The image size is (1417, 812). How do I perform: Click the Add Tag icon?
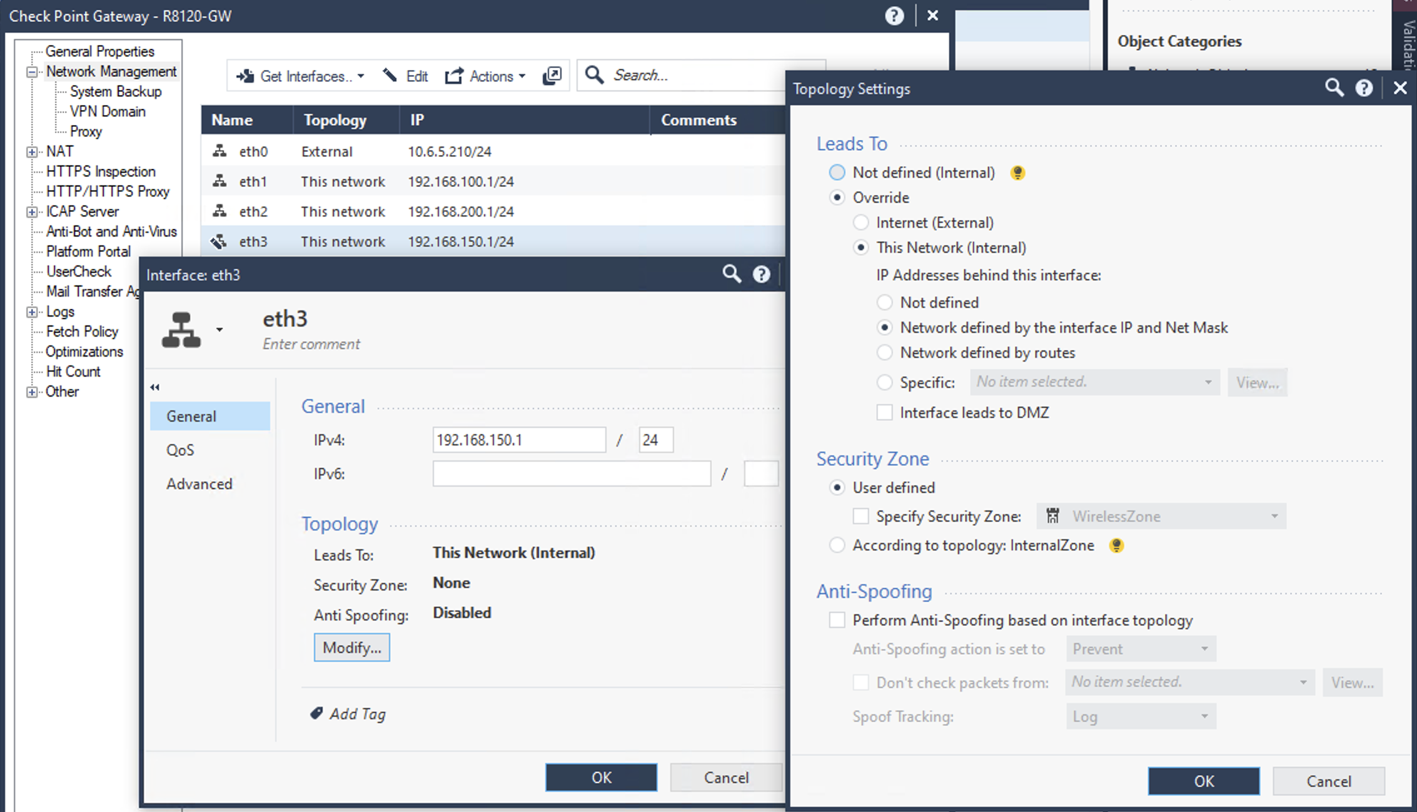316,713
